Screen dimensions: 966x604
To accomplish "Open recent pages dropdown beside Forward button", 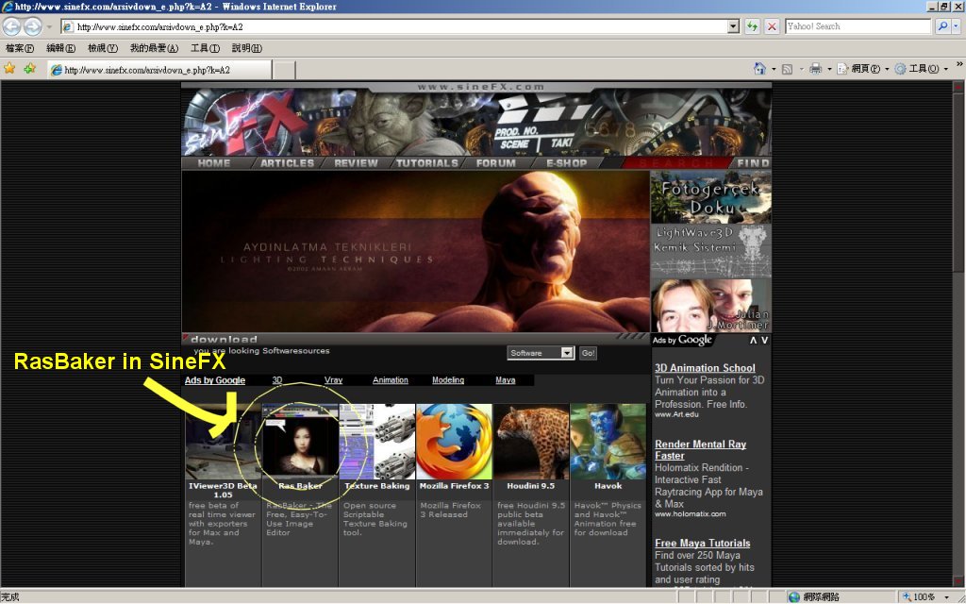I will [x=49, y=27].
